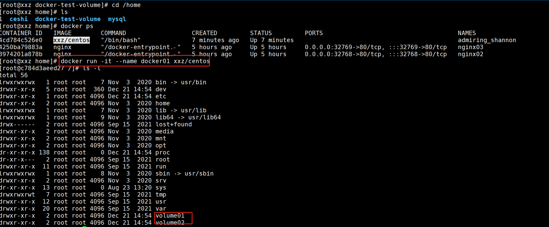
Task: Click the highlighted xxz/centos image name
Action: [72, 40]
